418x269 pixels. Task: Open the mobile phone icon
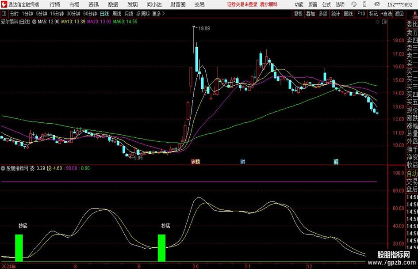pos(364,4)
